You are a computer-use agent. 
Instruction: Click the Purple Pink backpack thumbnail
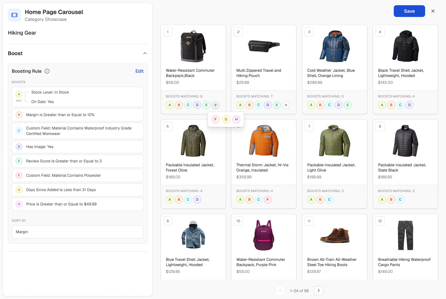click(x=264, y=235)
